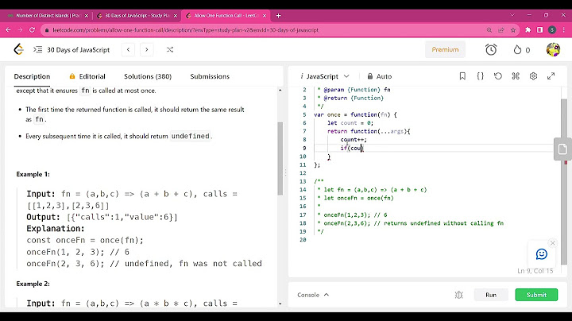Screen dimensions: 572x321
Task: Click the code editor vertical scrollbar
Action: tap(564, 181)
